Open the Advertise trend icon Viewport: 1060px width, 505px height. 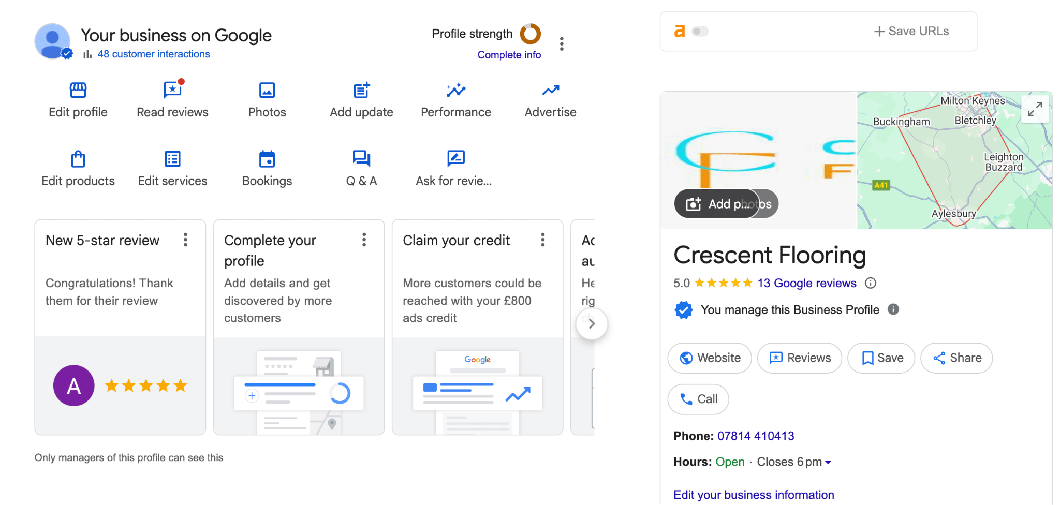[x=551, y=90]
